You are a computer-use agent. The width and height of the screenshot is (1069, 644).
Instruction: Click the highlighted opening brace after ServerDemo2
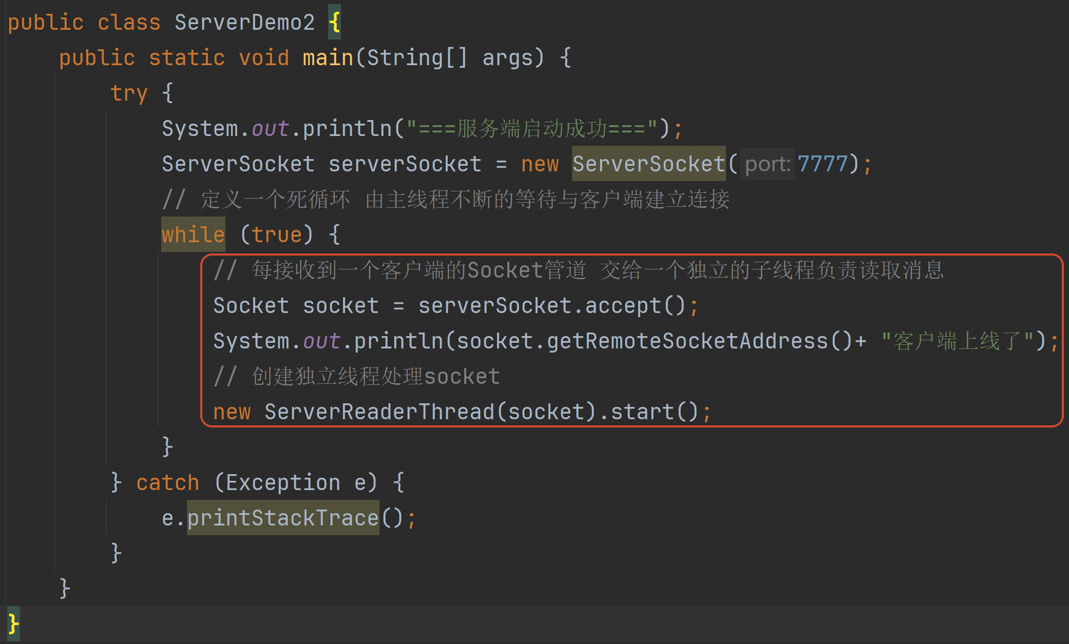(x=334, y=23)
